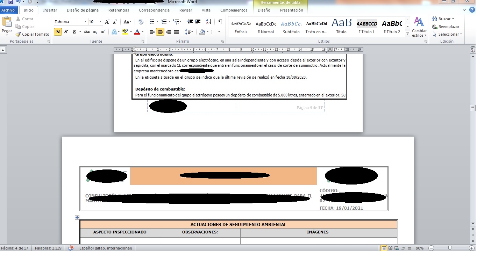Toggle underline (S) formatting
This screenshot has height=253, width=477.
(x=74, y=32)
